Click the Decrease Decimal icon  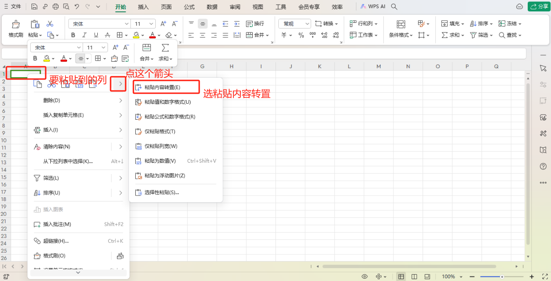[x=336, y=35]
